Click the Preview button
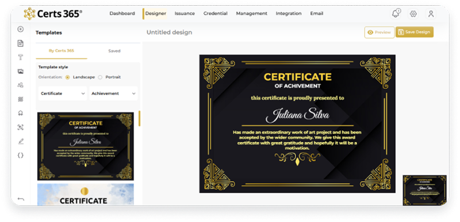The image size is (460, 222). (379, 32)
